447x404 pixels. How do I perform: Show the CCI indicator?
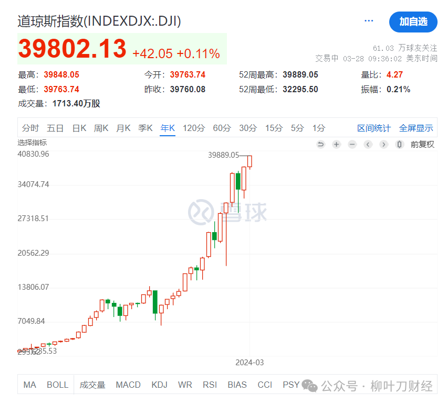pyautogui.click(x=265, y=385)
